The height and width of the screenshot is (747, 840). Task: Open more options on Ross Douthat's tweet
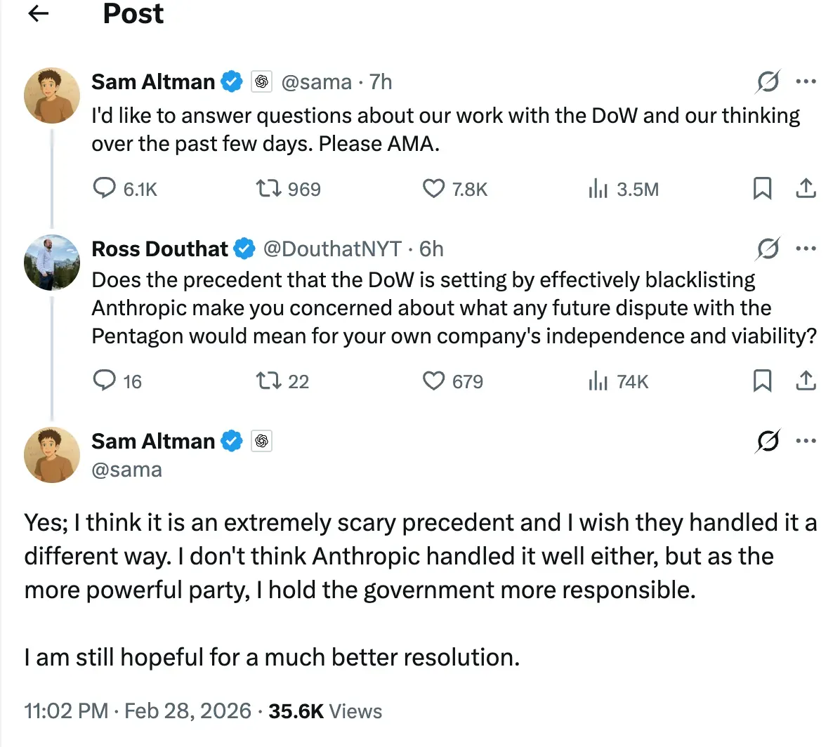point(806,249)
